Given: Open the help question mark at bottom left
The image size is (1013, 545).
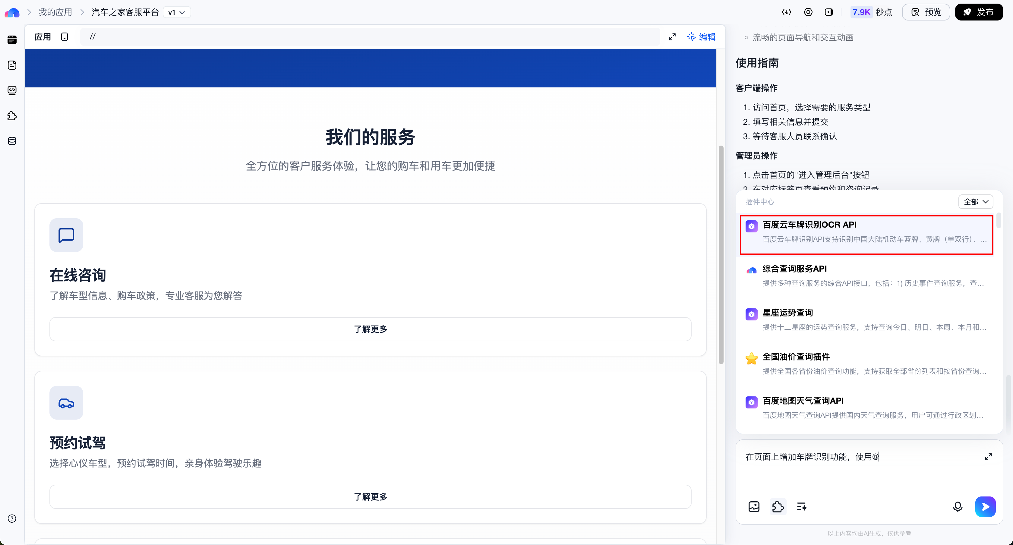Looking at the screenshot, I should coord(12,518).
